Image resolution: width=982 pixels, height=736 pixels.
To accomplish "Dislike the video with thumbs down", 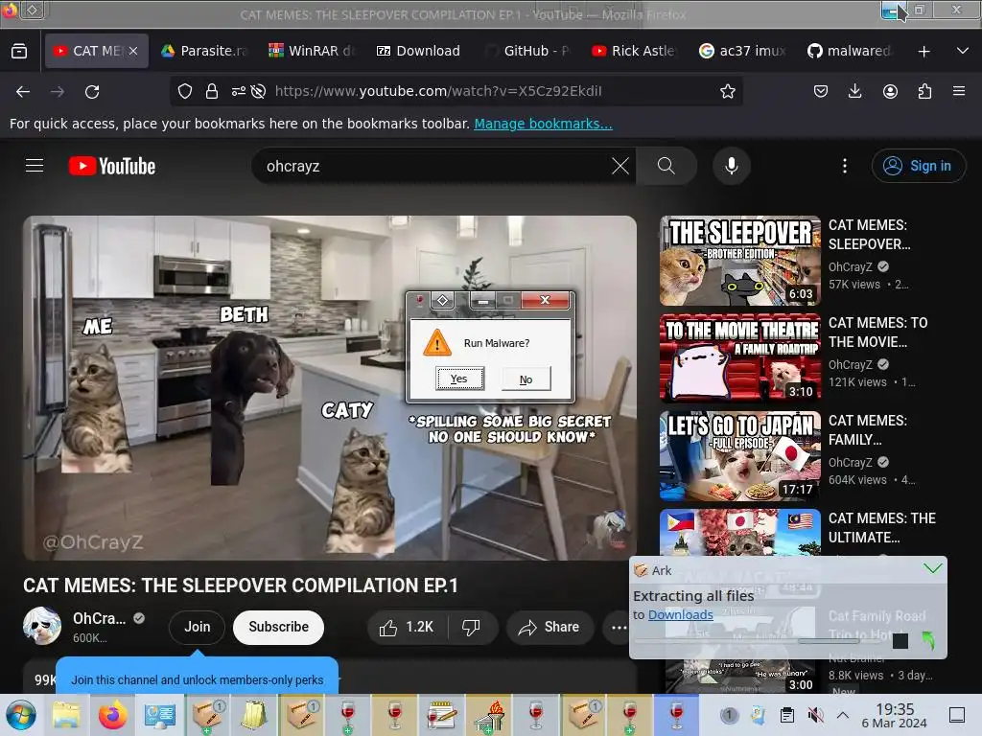I will (x=471, y=627).
